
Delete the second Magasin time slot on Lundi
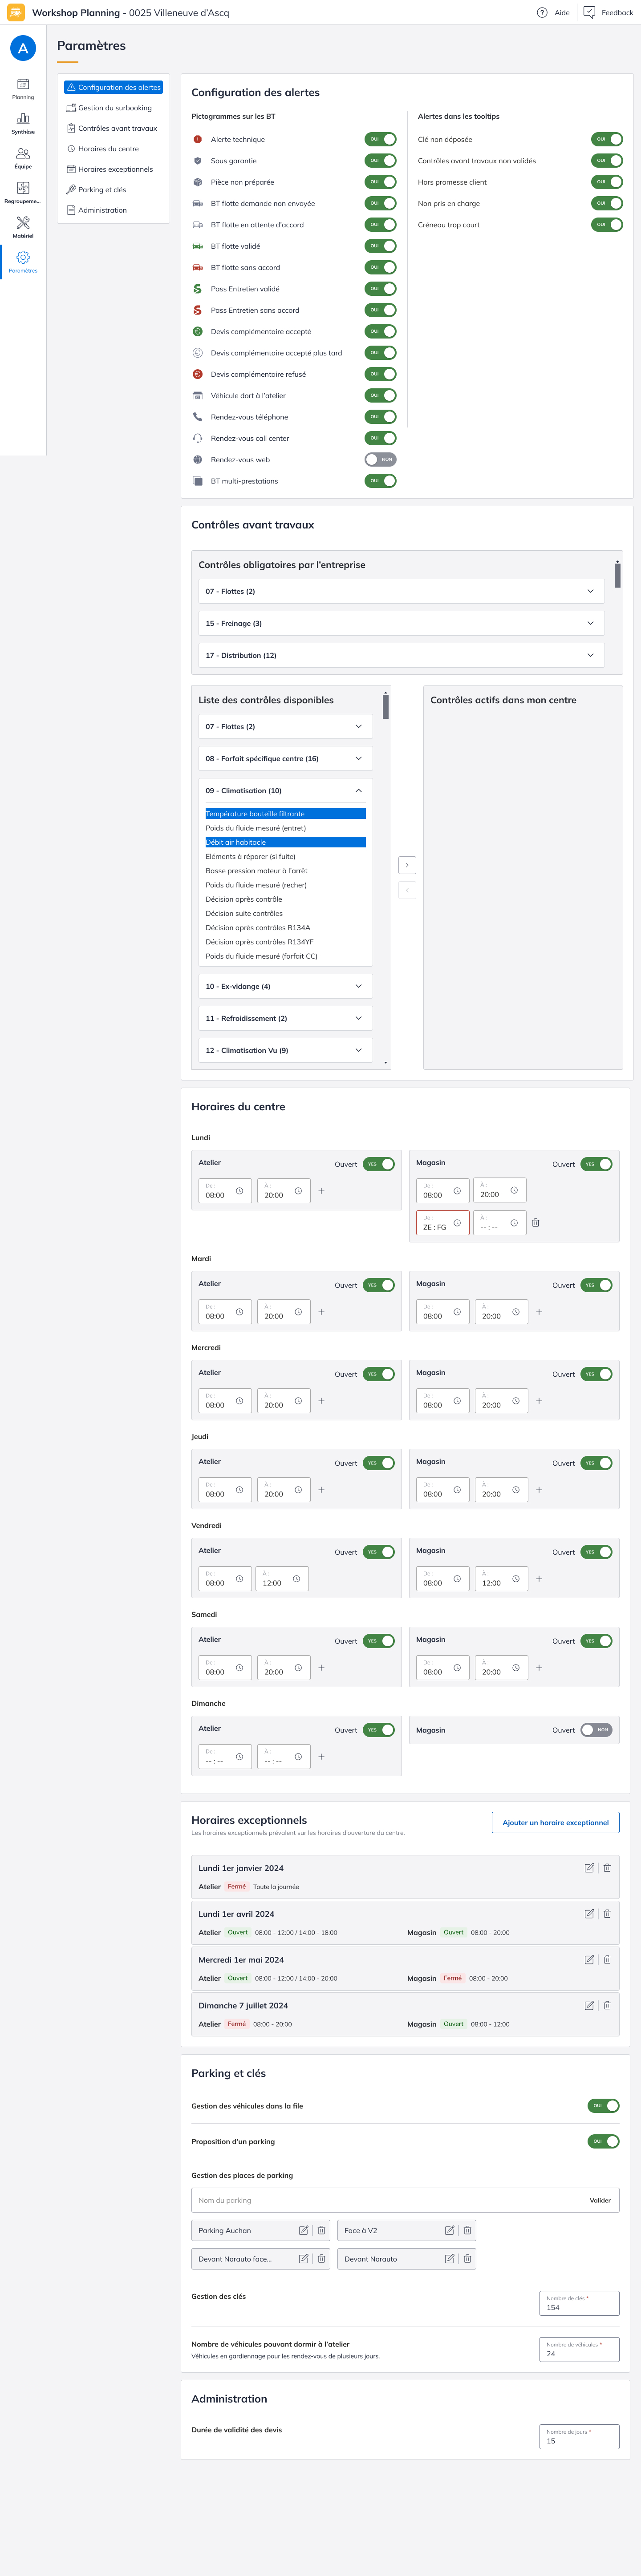pyautogui.click(x=536, y=1222)
